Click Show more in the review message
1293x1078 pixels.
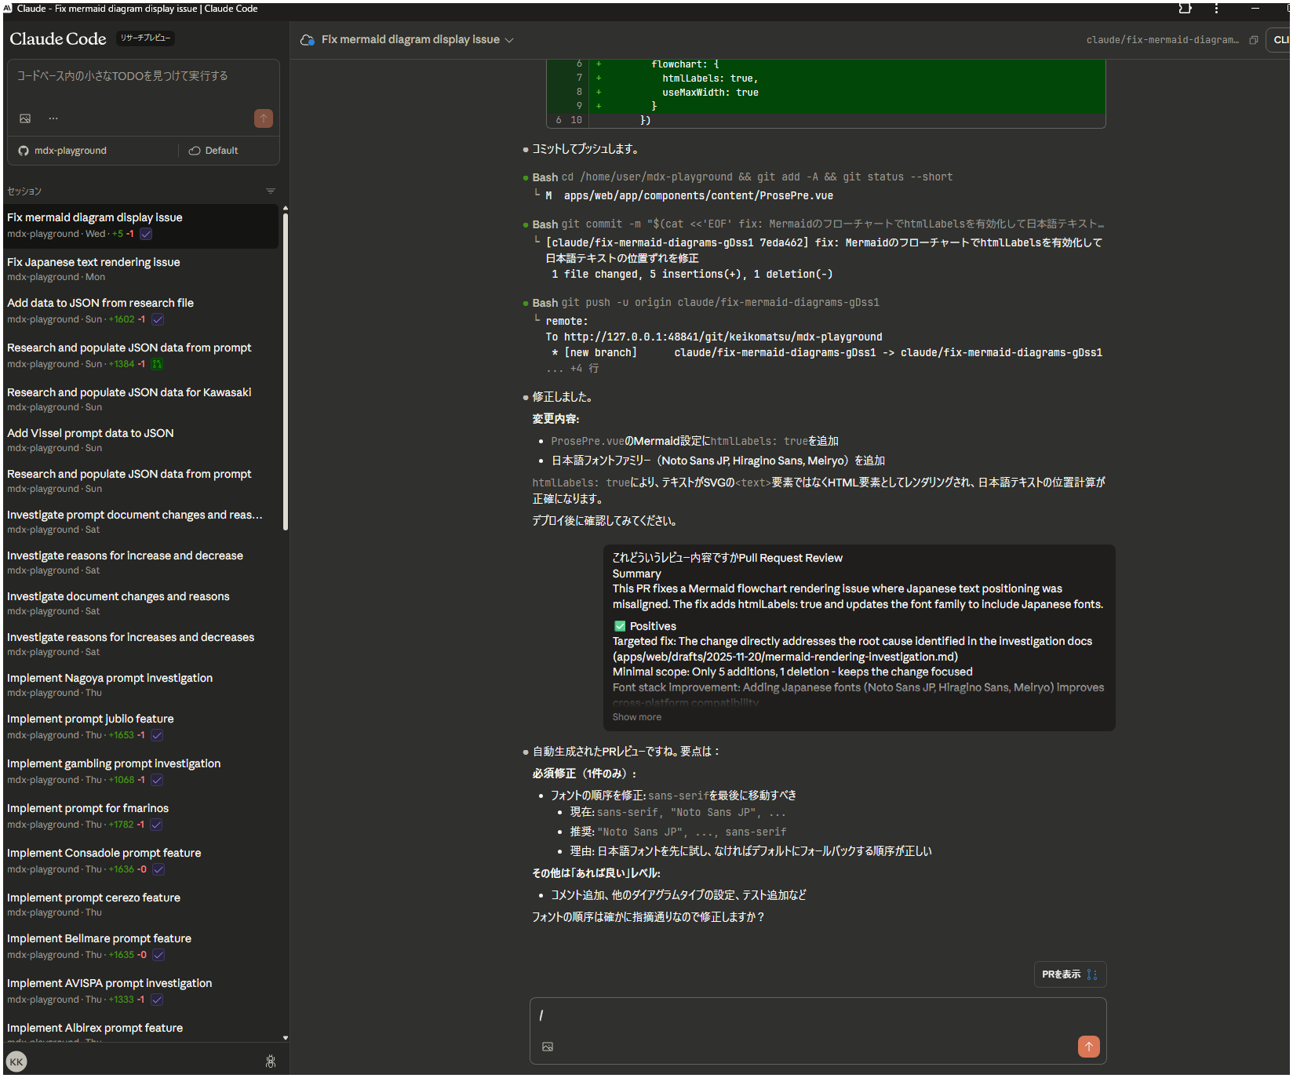(636, 717)
